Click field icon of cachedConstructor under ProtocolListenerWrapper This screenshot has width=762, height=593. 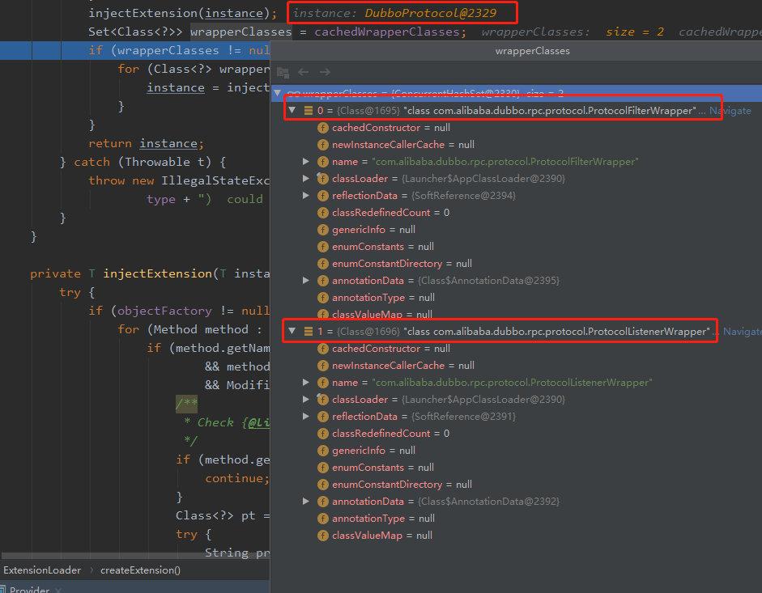[x=322, y=349]
